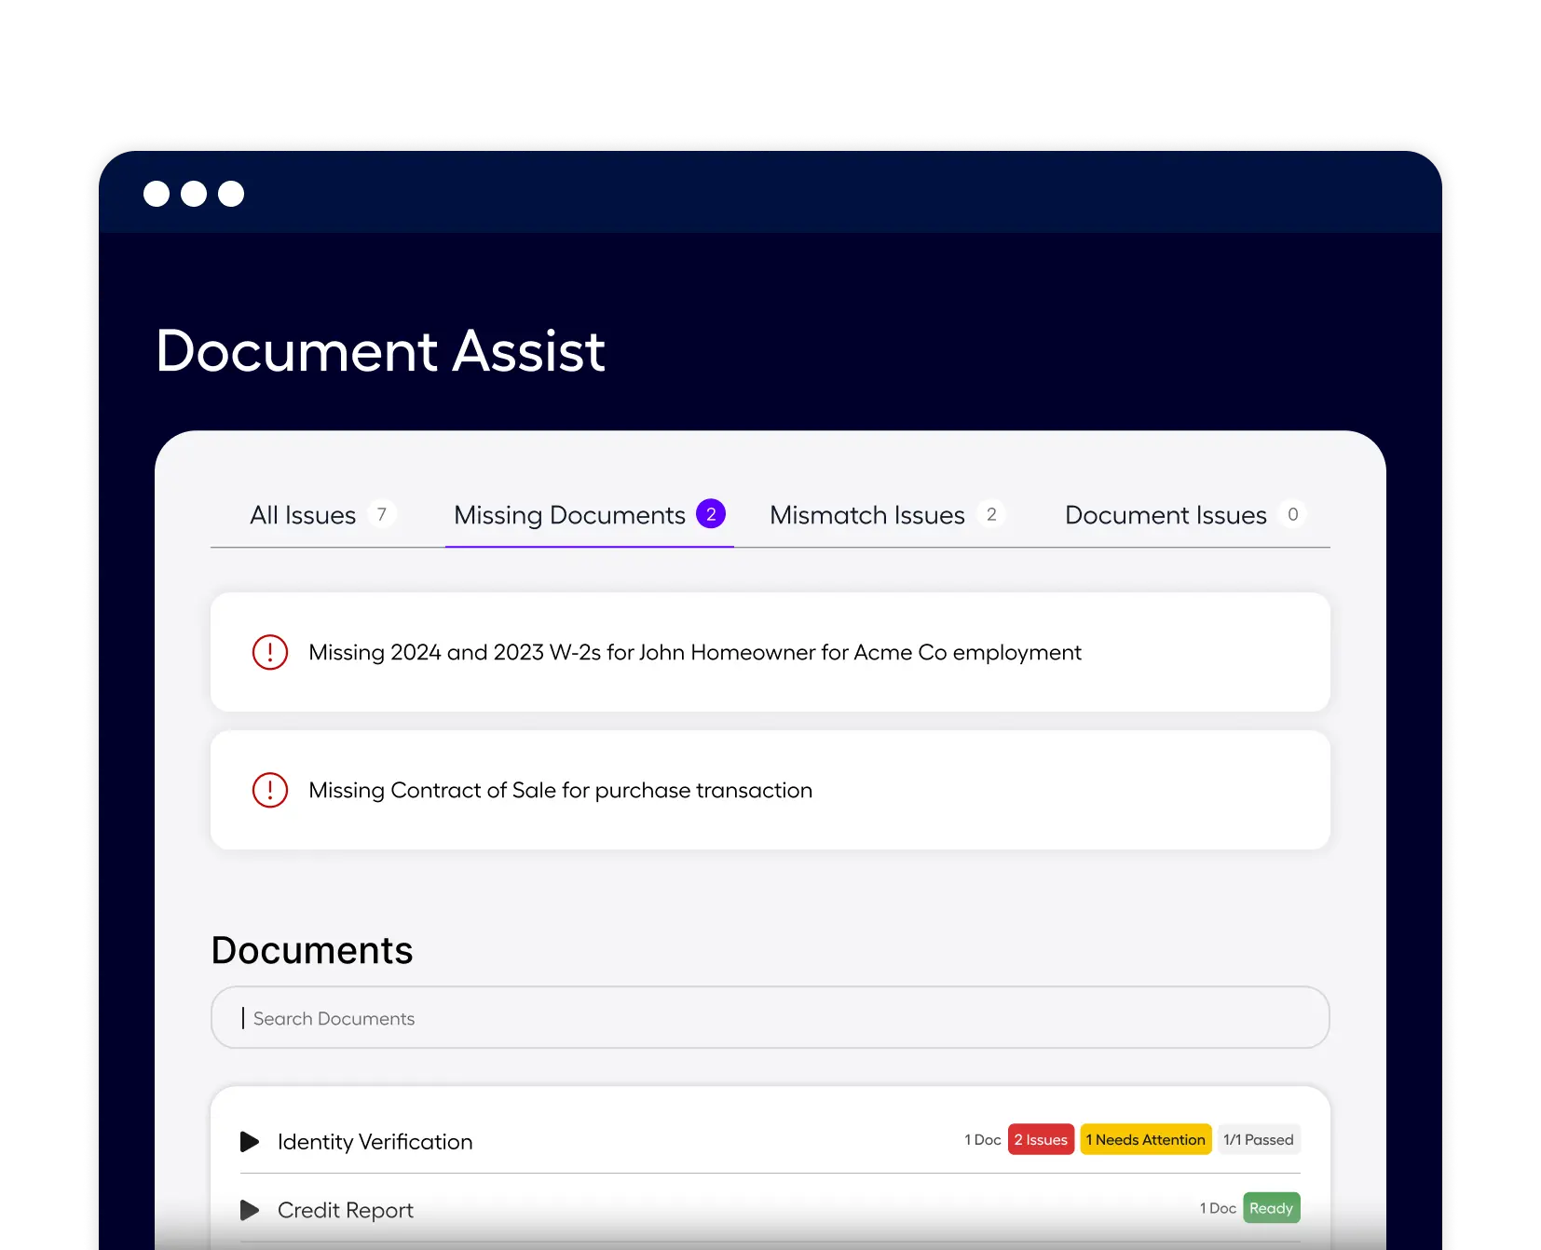
Task: Open the missing 2024 and 2023 W-2s issue card
Action: [x=770, y=652]
